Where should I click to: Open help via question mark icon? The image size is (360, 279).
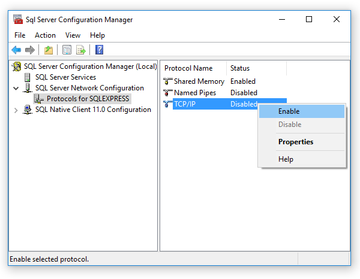tap(99, 50)
